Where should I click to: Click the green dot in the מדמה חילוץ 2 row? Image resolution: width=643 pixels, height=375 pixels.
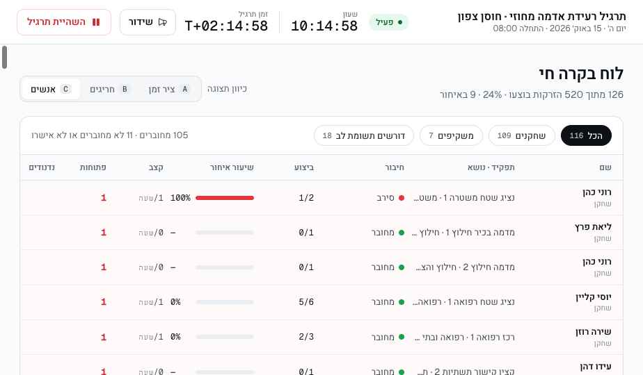[402, 267]
